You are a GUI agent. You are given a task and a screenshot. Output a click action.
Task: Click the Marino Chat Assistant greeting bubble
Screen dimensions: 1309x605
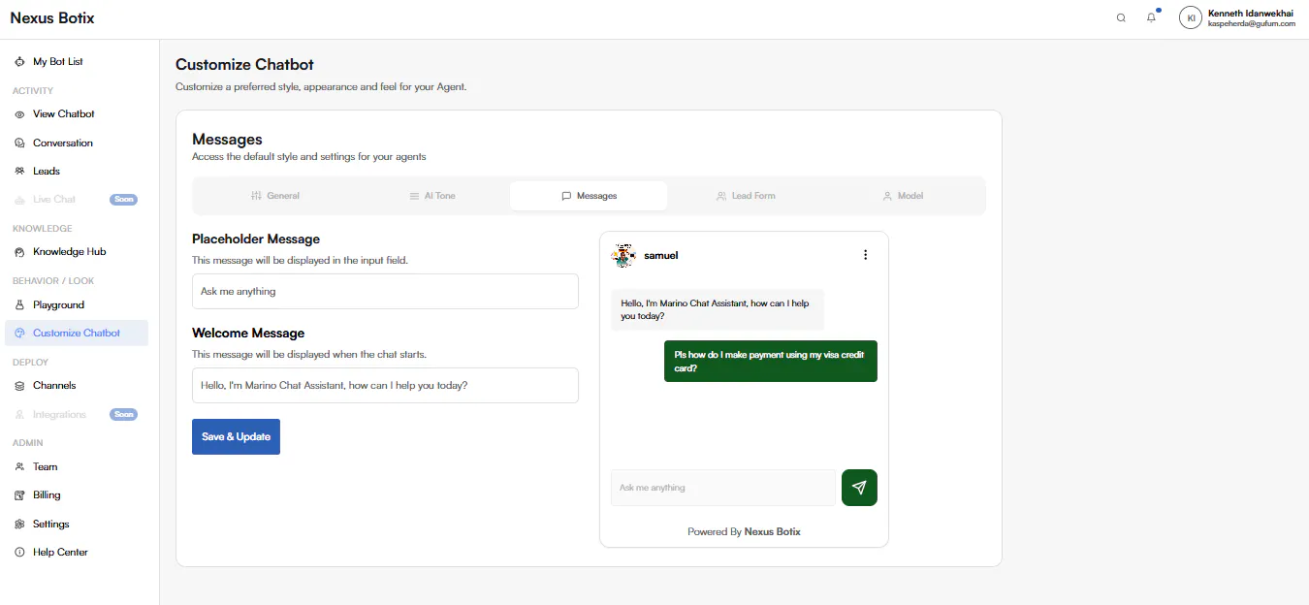pyautogui.click(x=718, y=309)
